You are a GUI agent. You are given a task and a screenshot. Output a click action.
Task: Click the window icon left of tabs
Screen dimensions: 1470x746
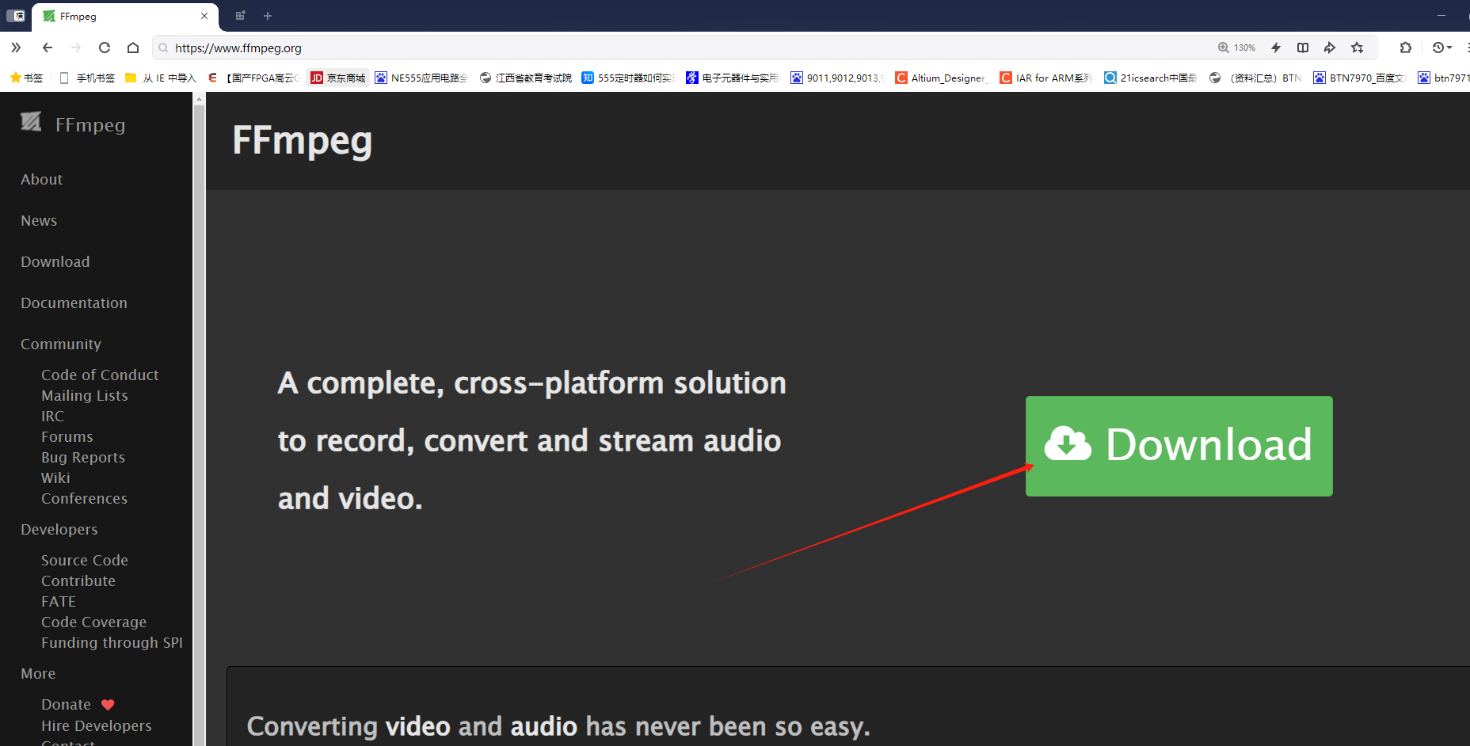(16, 16)
